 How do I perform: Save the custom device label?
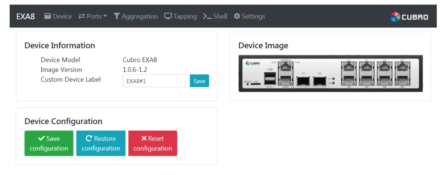(x=199, y=81)
